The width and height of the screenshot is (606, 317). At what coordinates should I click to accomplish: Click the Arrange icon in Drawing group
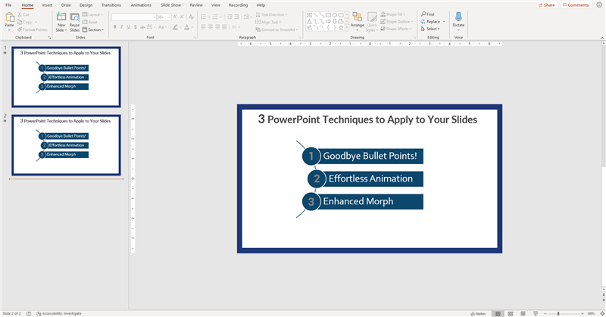click(357, 17)
